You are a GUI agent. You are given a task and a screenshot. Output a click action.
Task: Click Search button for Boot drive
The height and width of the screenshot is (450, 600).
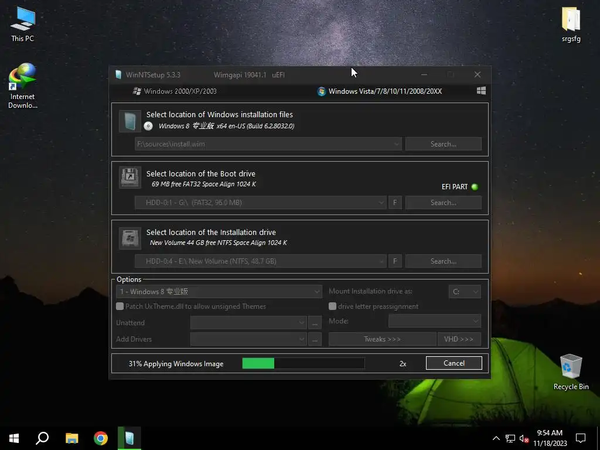[x=444, y=202]
